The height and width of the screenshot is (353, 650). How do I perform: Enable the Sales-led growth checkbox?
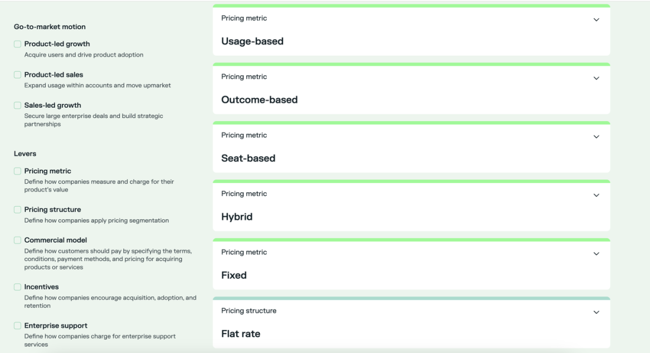pyautogui.click(x=17, y=105)
